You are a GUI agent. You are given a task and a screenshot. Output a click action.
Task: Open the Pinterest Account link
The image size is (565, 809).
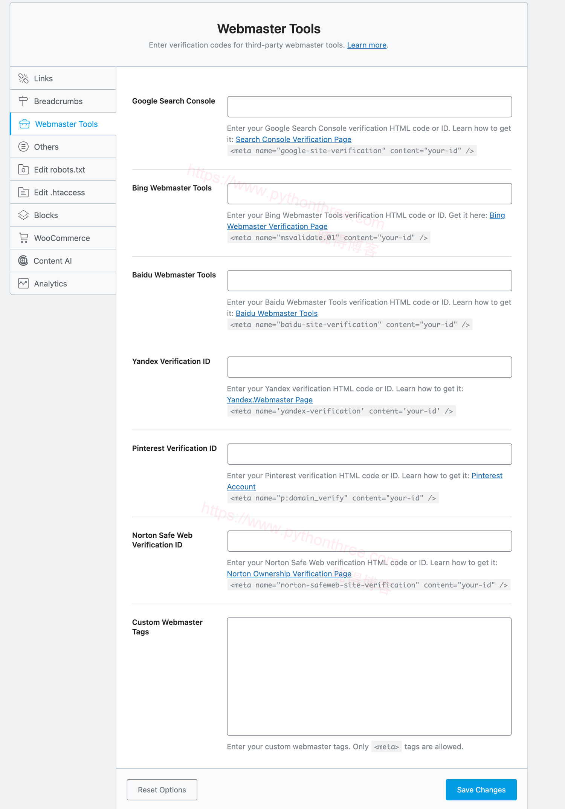coord(241,486)
